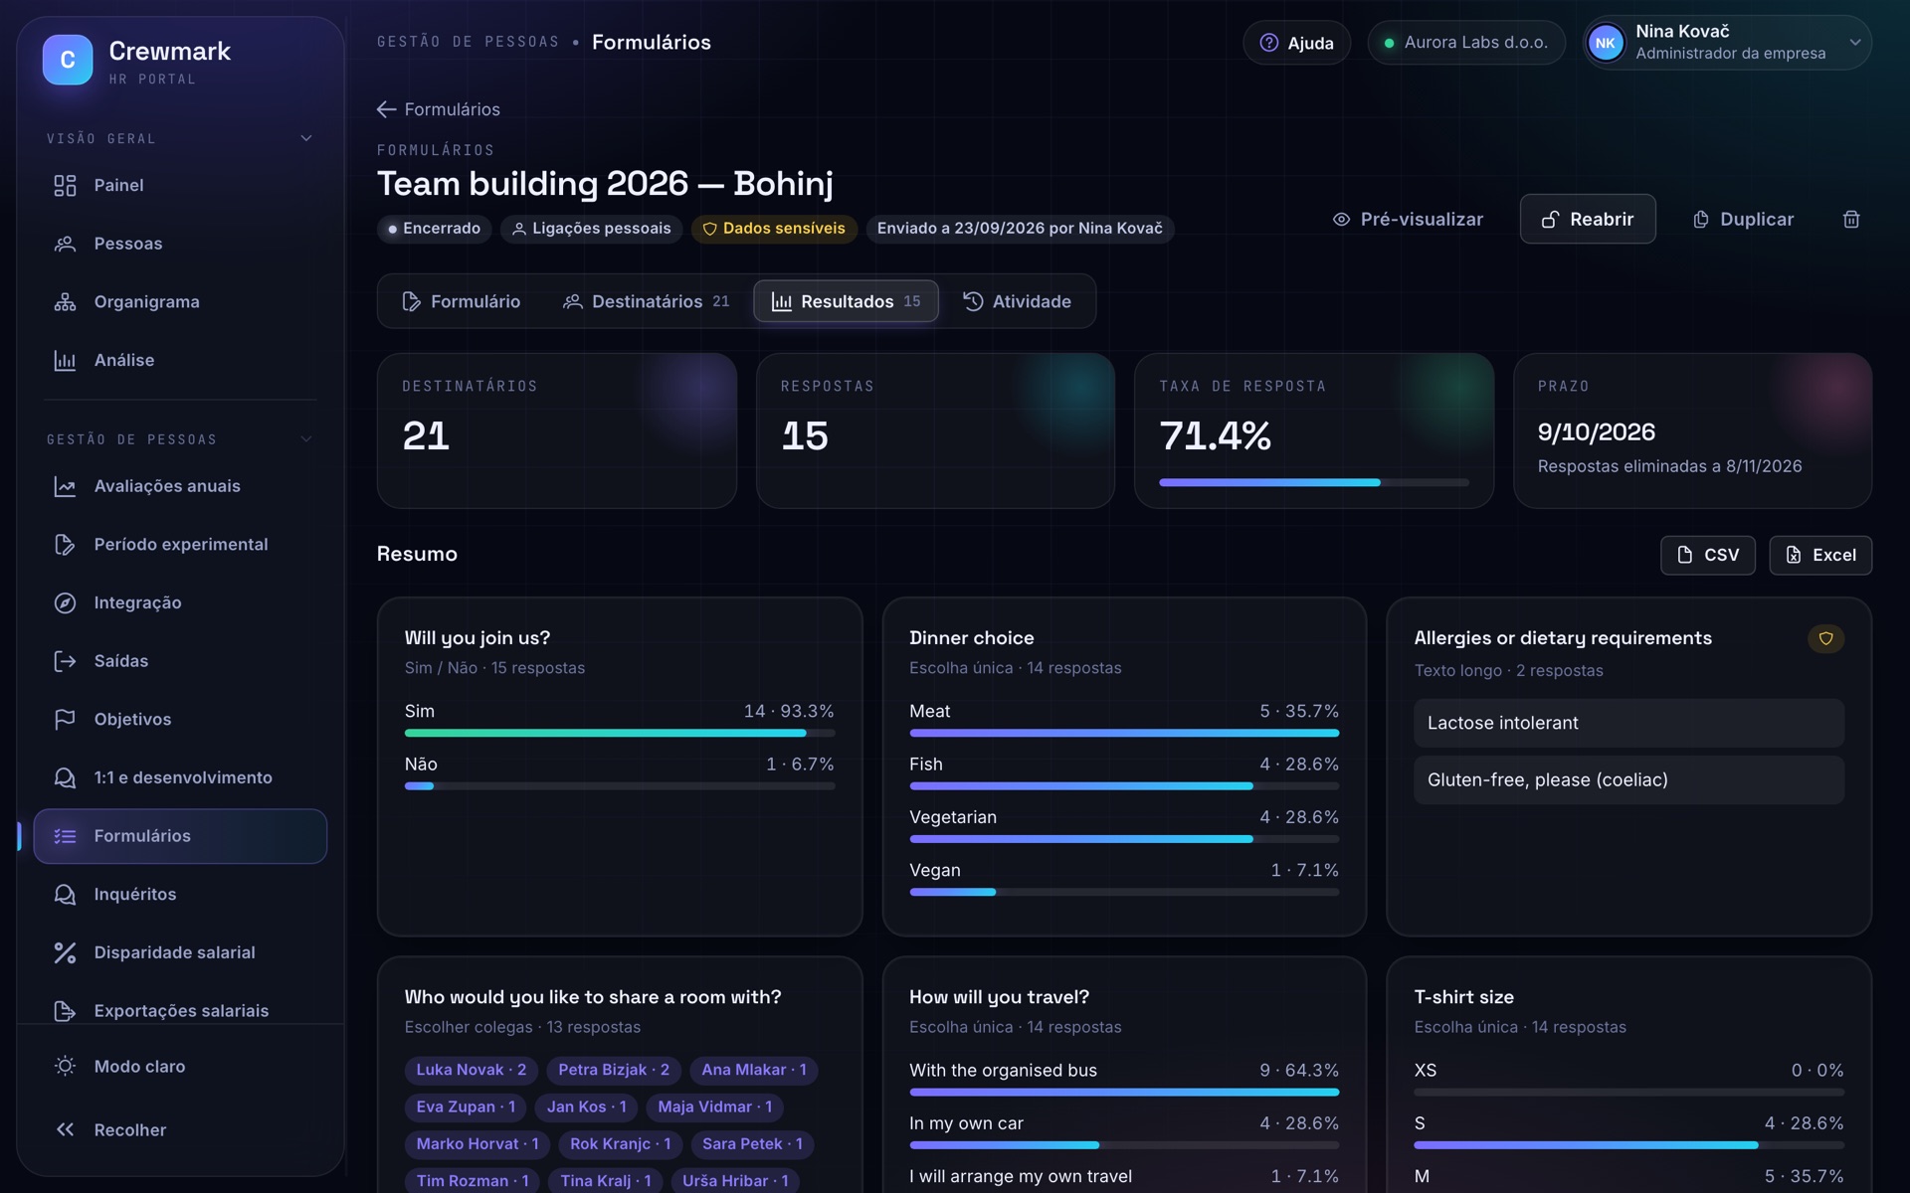Switch to Modo claro theme
The width and height of the screenshot is (1910, 1193).
[x=180, y=1067]
